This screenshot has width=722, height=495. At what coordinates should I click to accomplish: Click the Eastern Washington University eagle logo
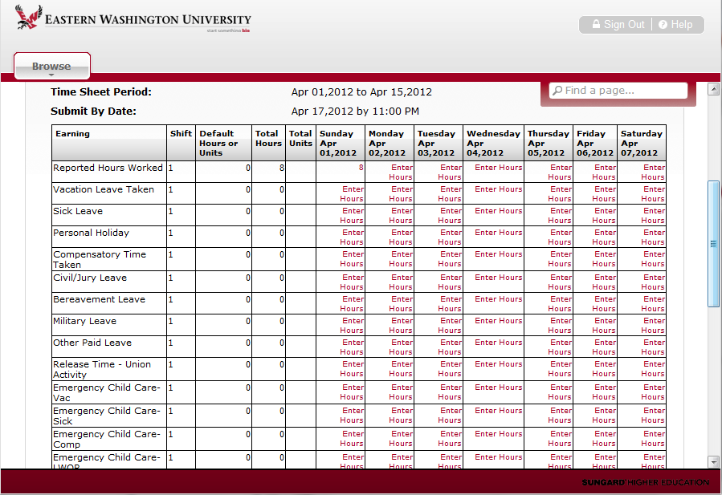pyautogui.click(x=29, y=17)
